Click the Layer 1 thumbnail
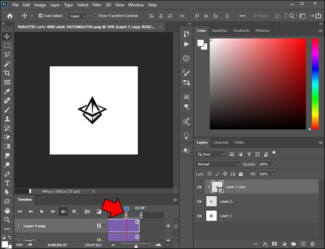This screenshot has height=249, width=325. click(x=211, y=216)
